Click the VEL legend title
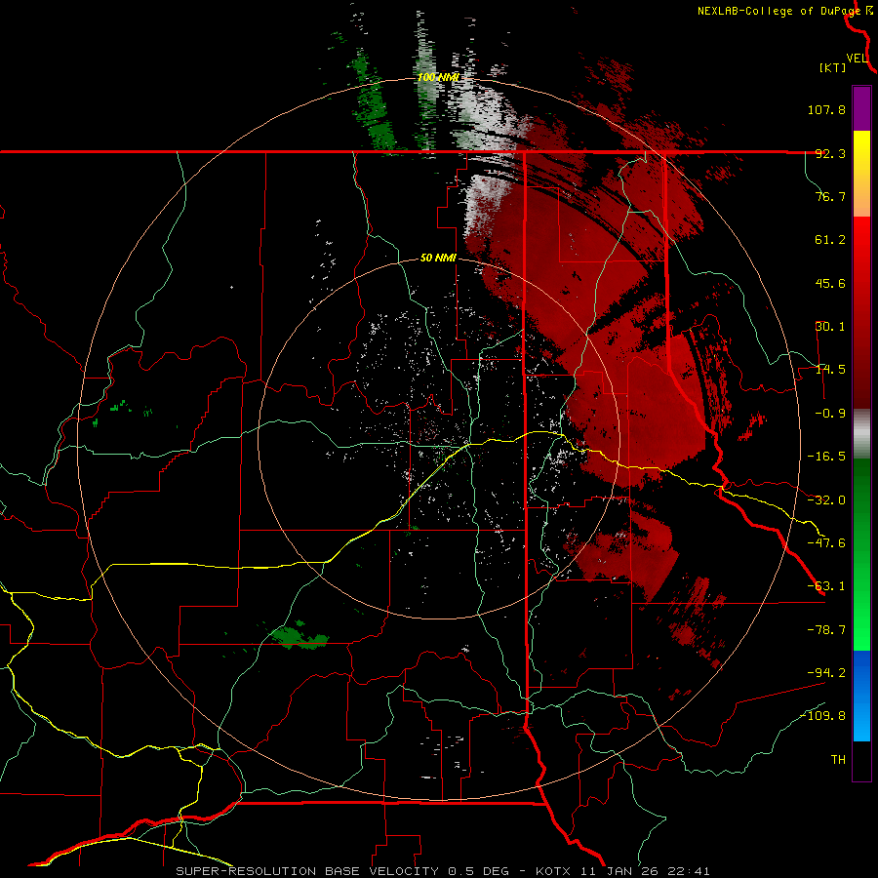The width and height of the screenshot is (878, 878). pyautogui.click(x=857, y=59)
